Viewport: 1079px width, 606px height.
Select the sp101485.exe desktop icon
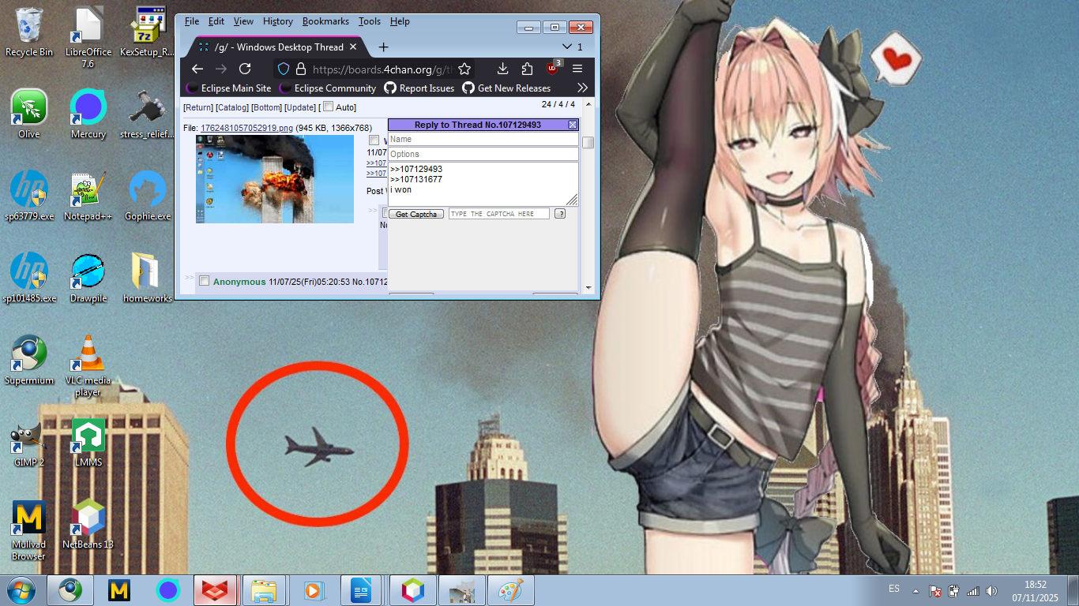coord(29,279)
